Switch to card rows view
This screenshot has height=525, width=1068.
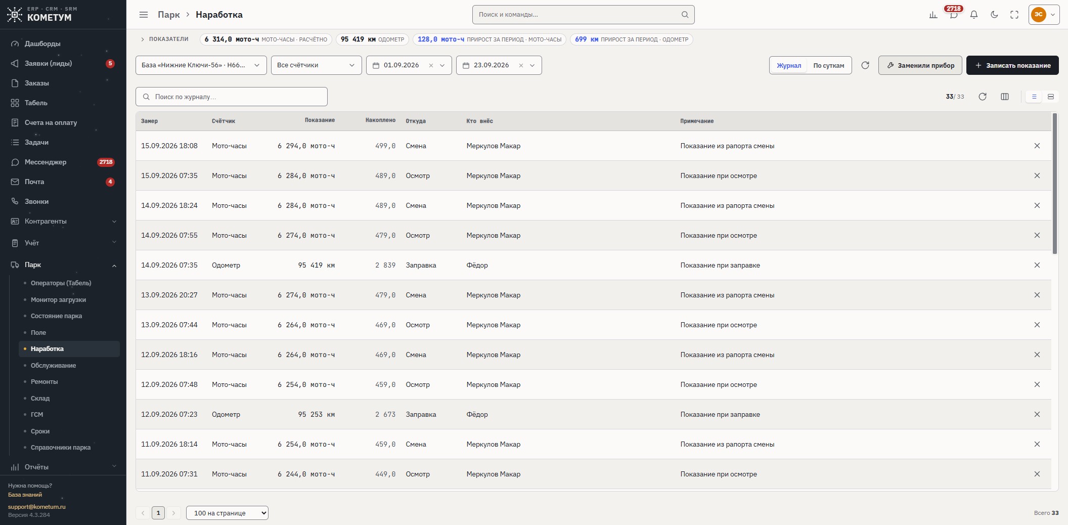pos(1051,97)
